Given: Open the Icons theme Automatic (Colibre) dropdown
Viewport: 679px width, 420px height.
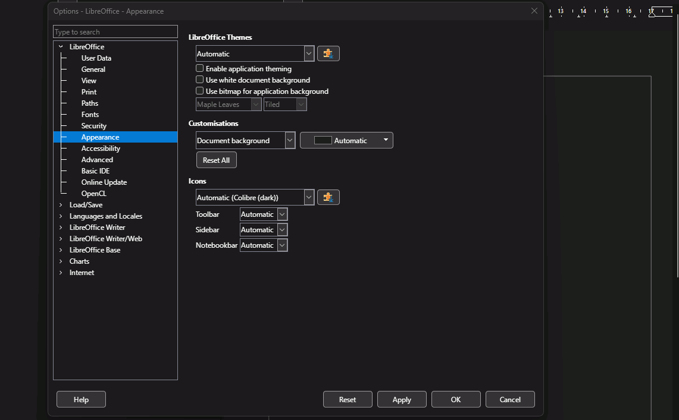Looking at the screenshot, I should (x=255, y=198).
